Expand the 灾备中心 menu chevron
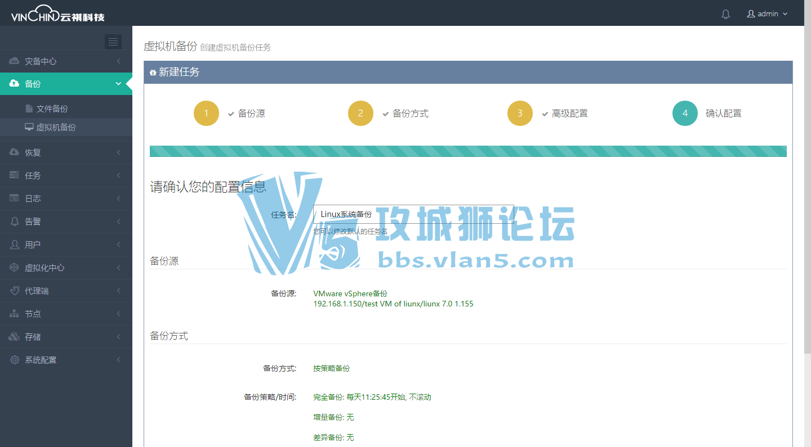This screenshot has height=447, width=811. click(x=119, y=61)
